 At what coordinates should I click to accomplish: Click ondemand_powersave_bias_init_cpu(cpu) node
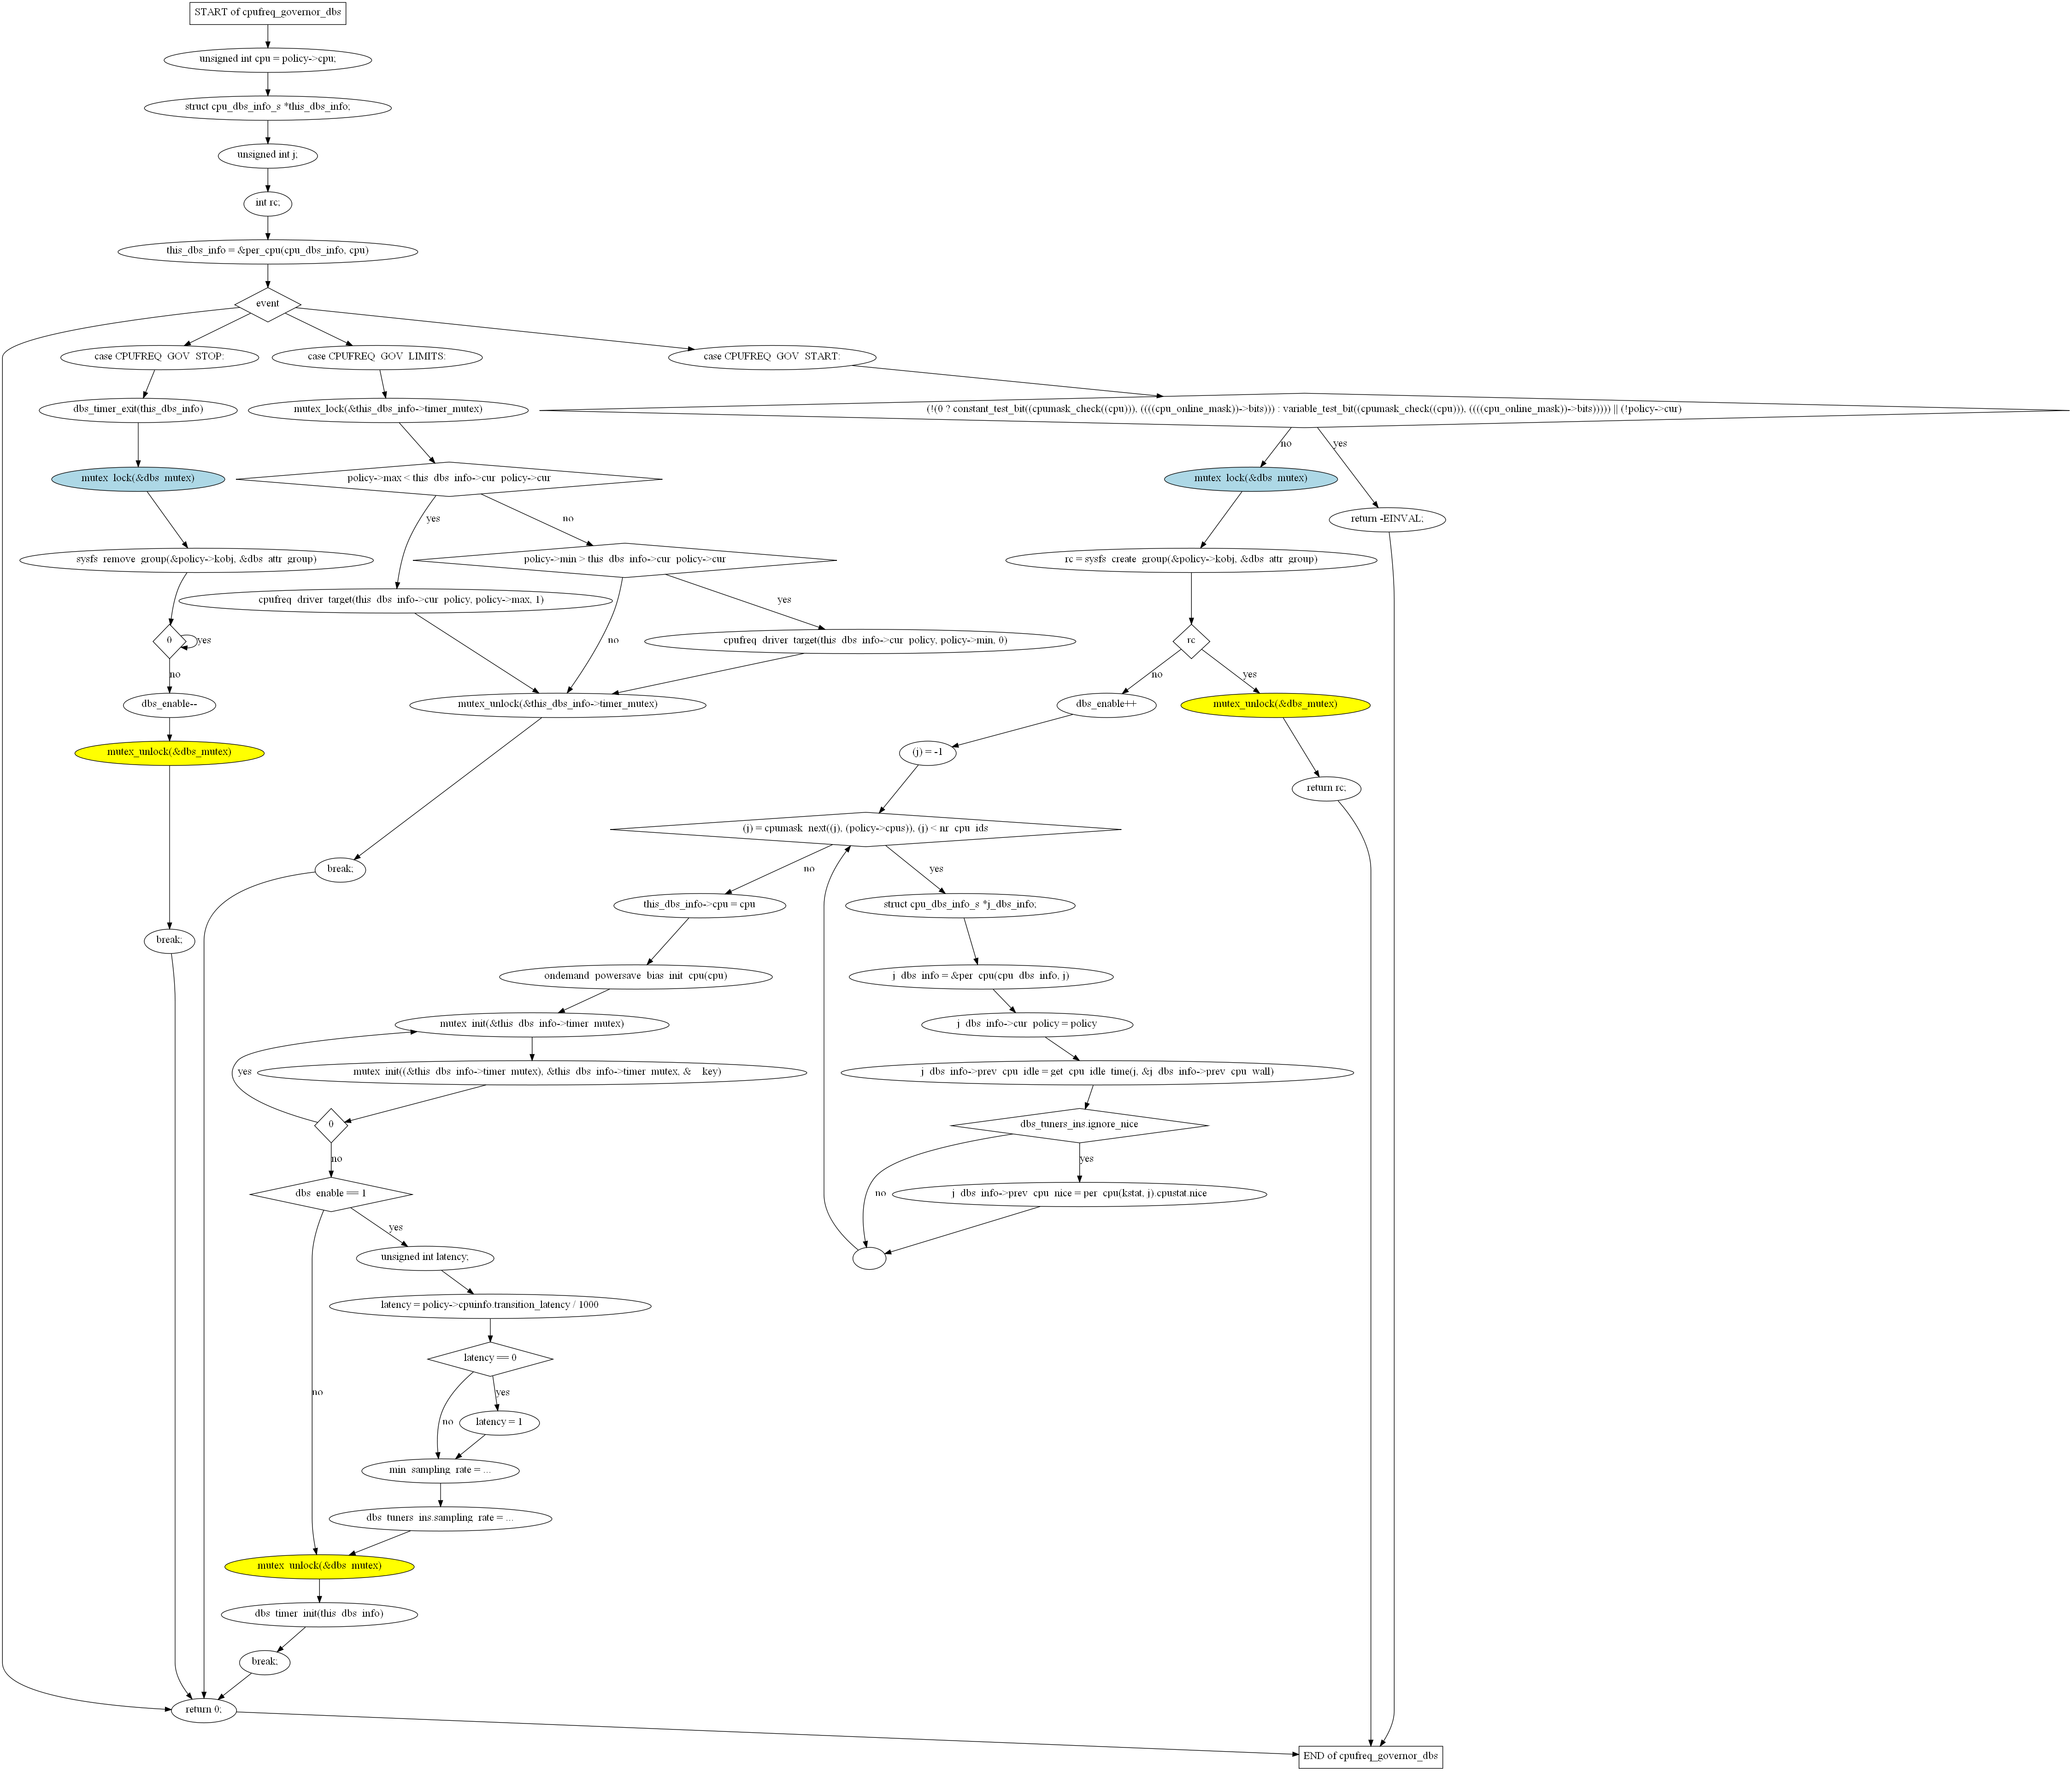pyautogui.click(x=635, y=977)
